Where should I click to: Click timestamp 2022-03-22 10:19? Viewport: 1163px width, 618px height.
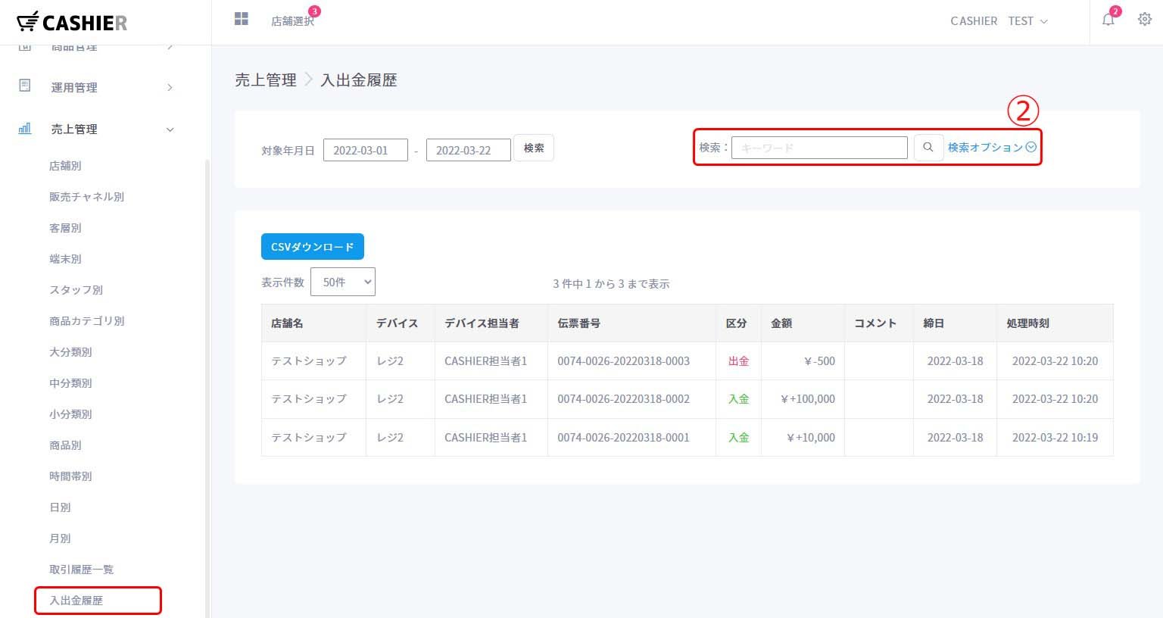(x=1055, y=438)
